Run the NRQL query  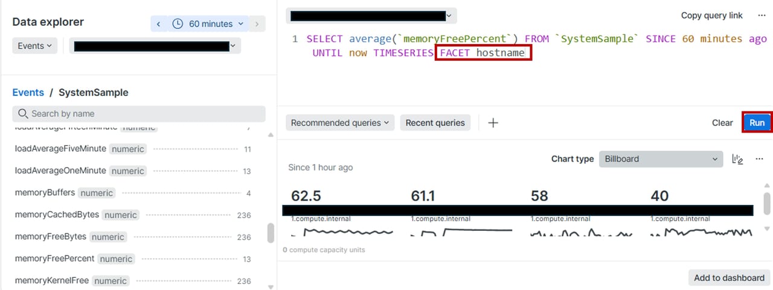(757, 122)
